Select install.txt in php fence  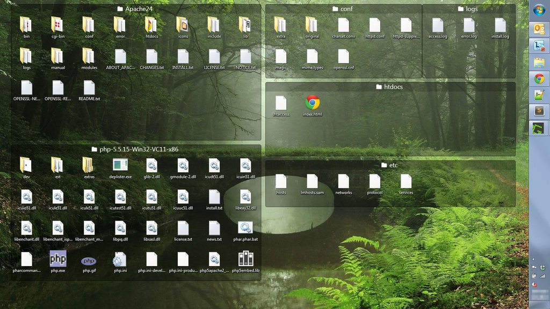click(x=214, y=199)
